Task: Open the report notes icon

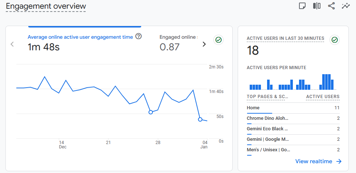Action: pos(302,6)
